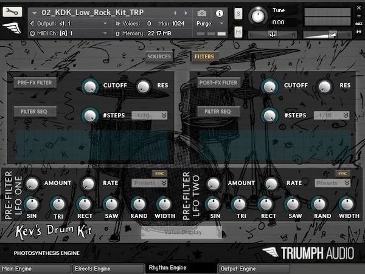The width and height of the screenshot is (365, 274).
Task: Adjust LFO Two RAND knob
Action: (x=319, y=204)
